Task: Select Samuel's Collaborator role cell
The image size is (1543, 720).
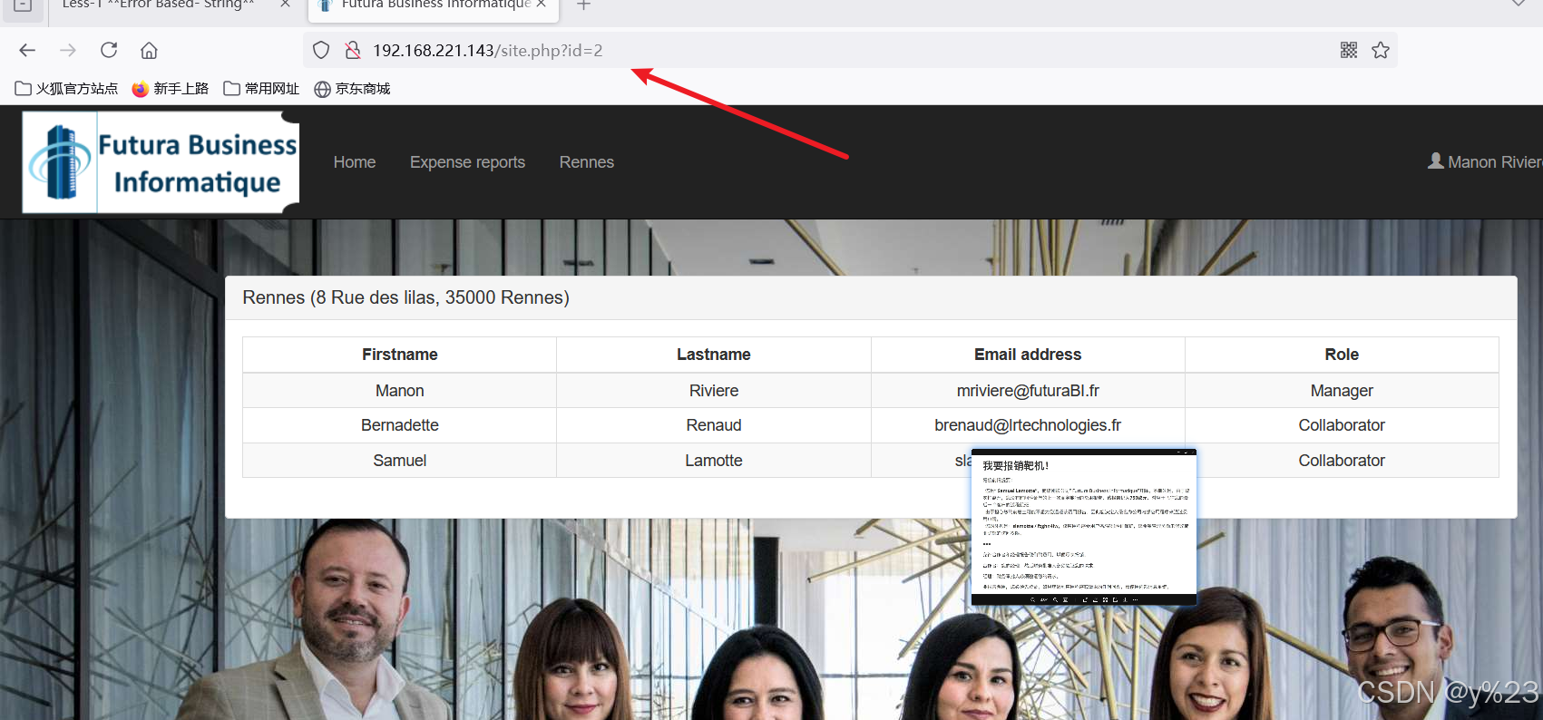Action: click(x=1342, y=461)
